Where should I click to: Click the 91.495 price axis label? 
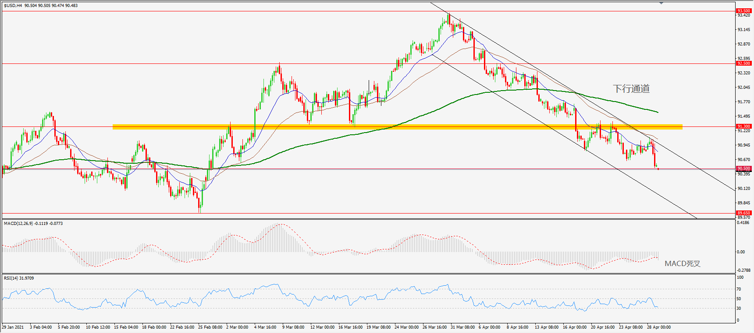[x=744, y=116]
